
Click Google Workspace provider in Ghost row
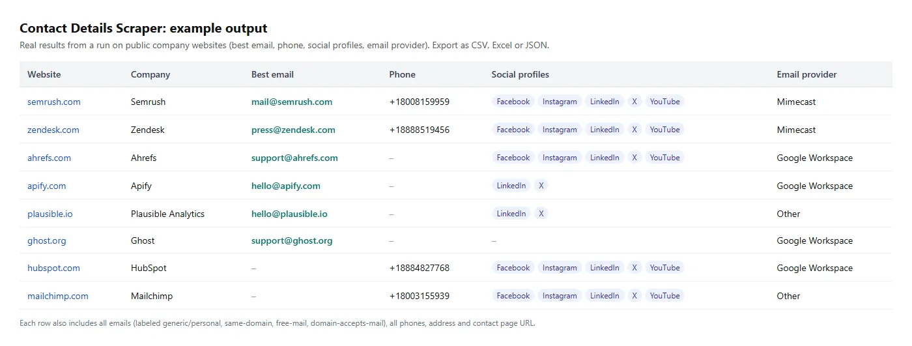[815, 240]
